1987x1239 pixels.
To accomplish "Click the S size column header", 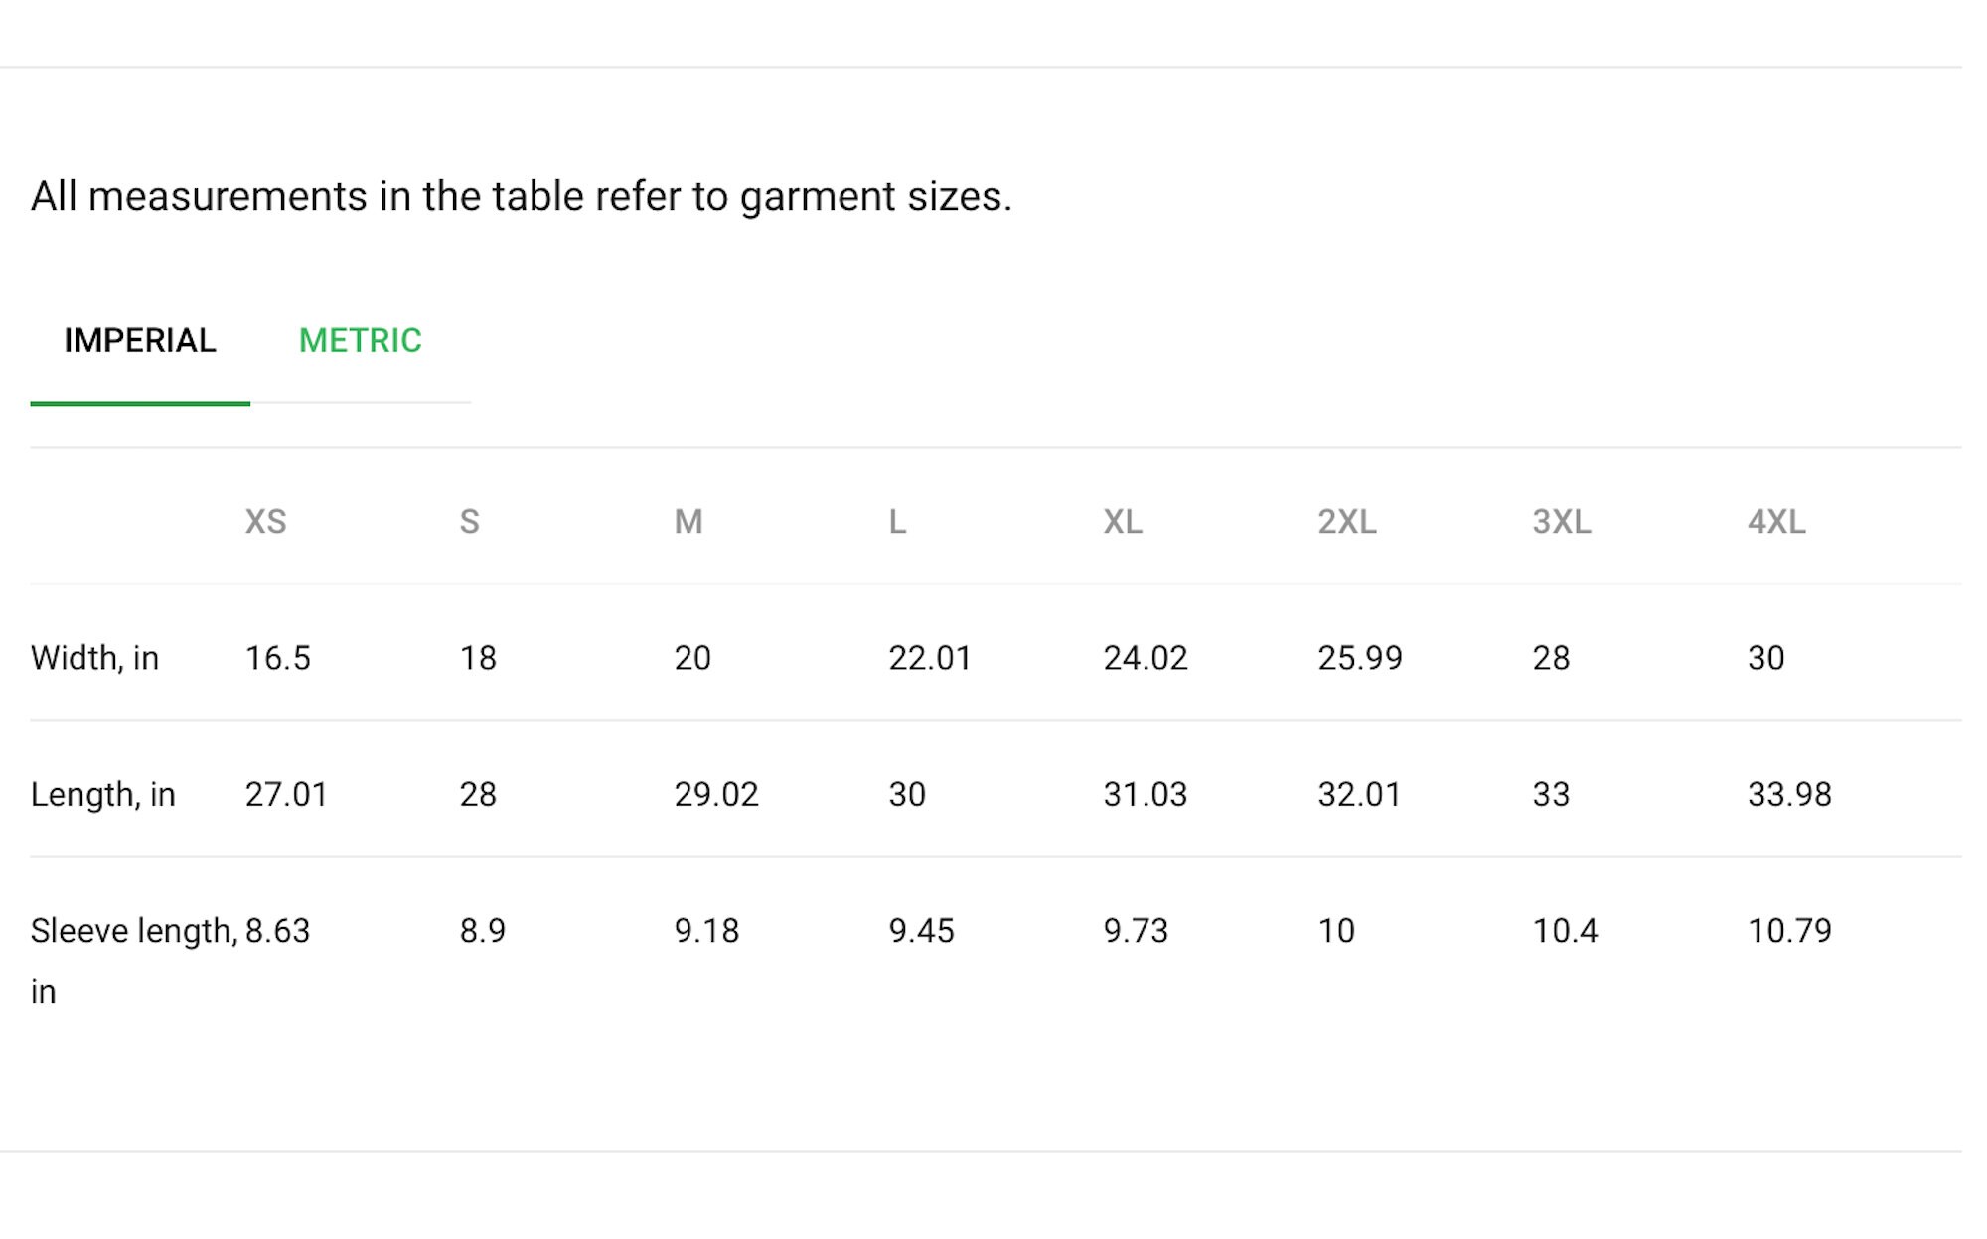I will [469, 522].
